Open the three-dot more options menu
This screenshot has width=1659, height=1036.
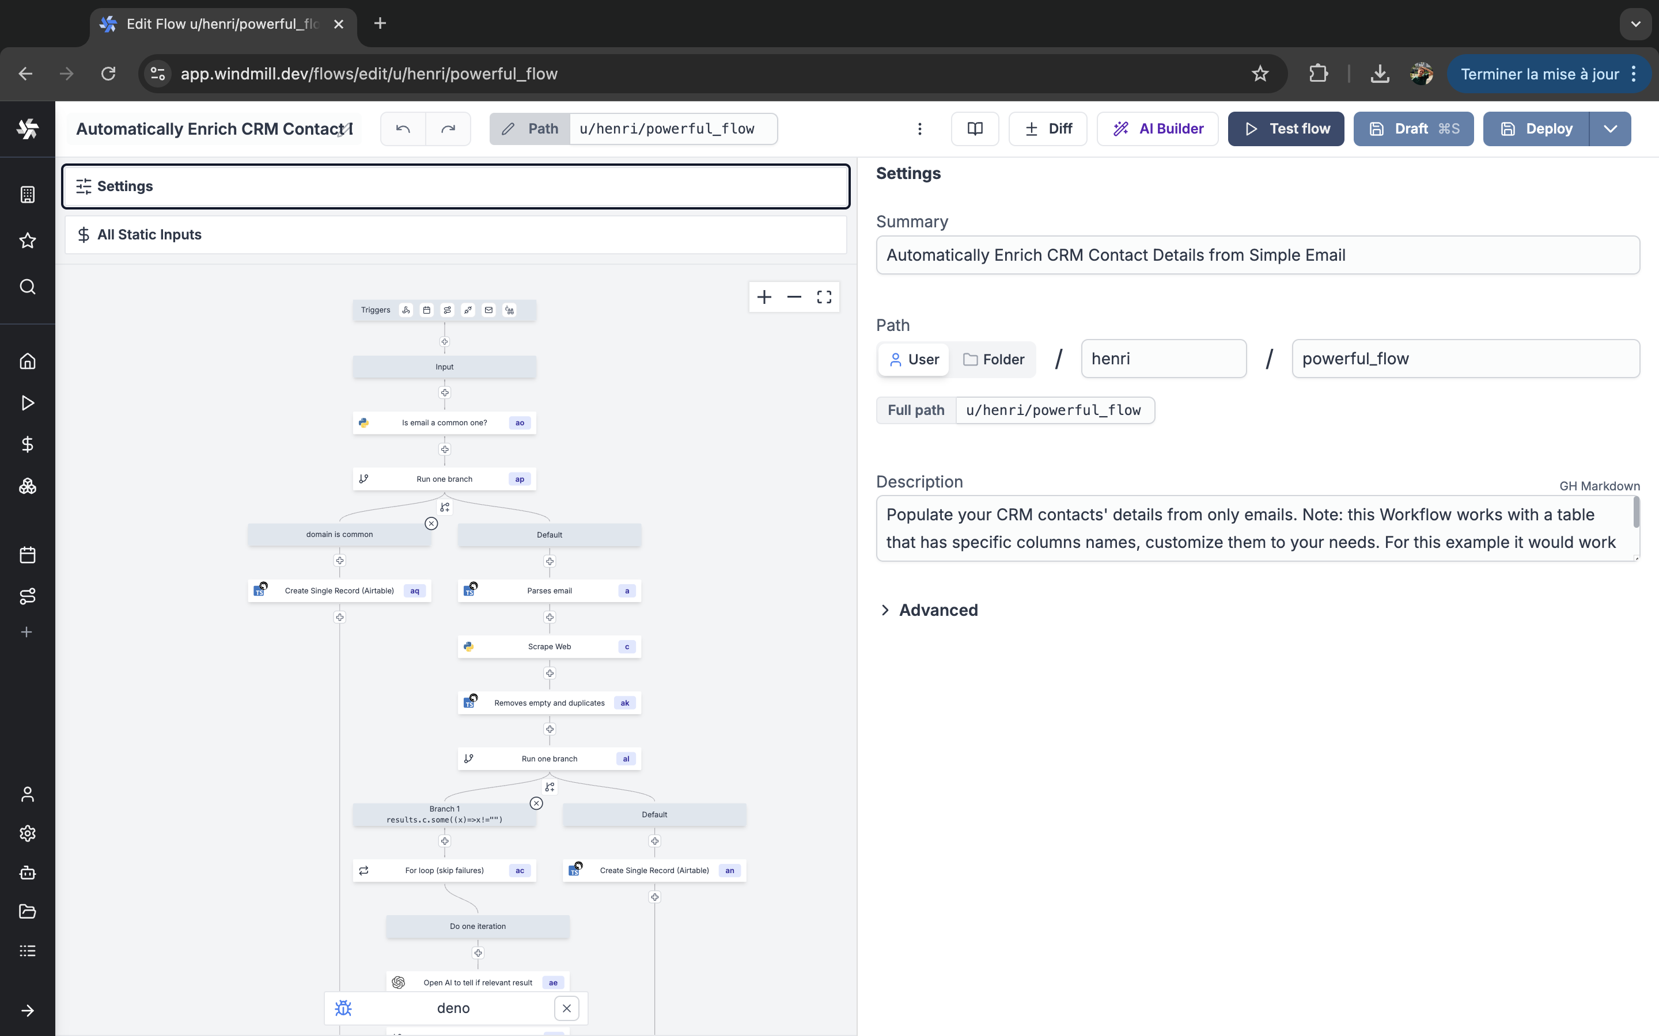pos(919,129)
